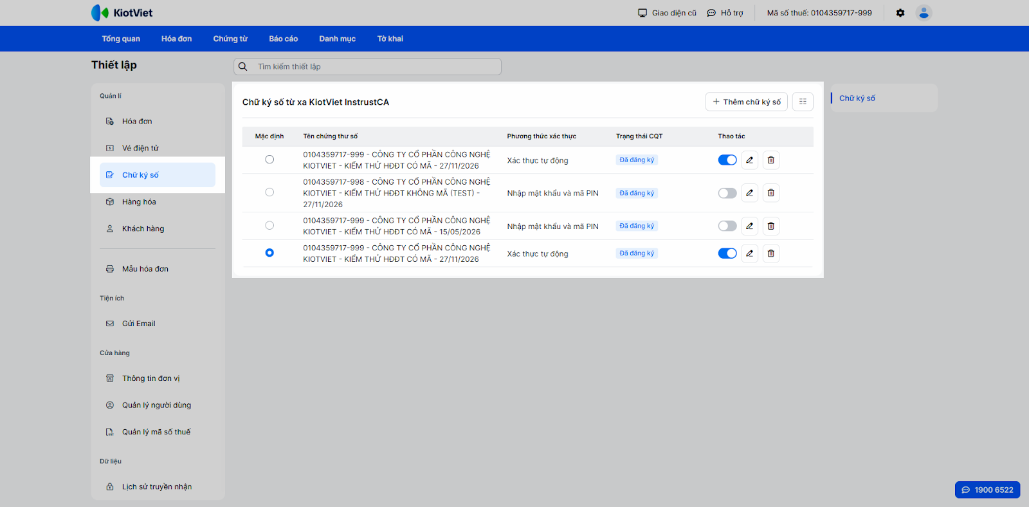The height and width of the screenshot is (507, 1029).
Task: Click the Gửi Email envelope icon
Action: (110, 324)
